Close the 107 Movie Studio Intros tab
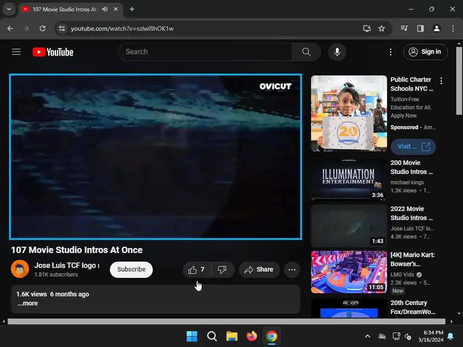The width and height of the screenshot is (463, 347). click(x=116, y=9)
